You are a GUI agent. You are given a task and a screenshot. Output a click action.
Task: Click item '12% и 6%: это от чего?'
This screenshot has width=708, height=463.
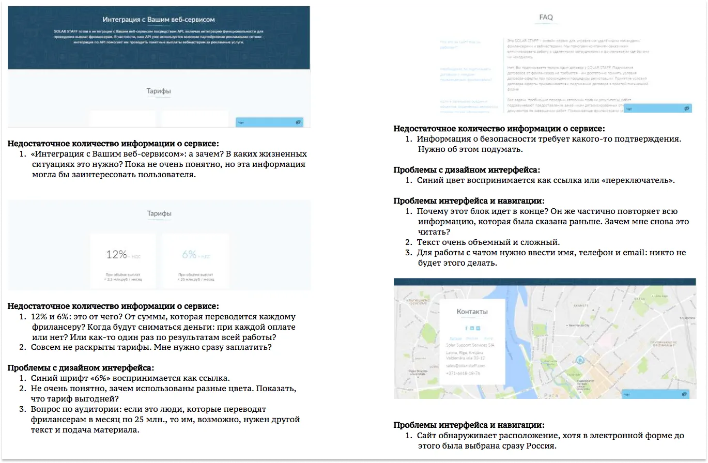coord(163,327)
